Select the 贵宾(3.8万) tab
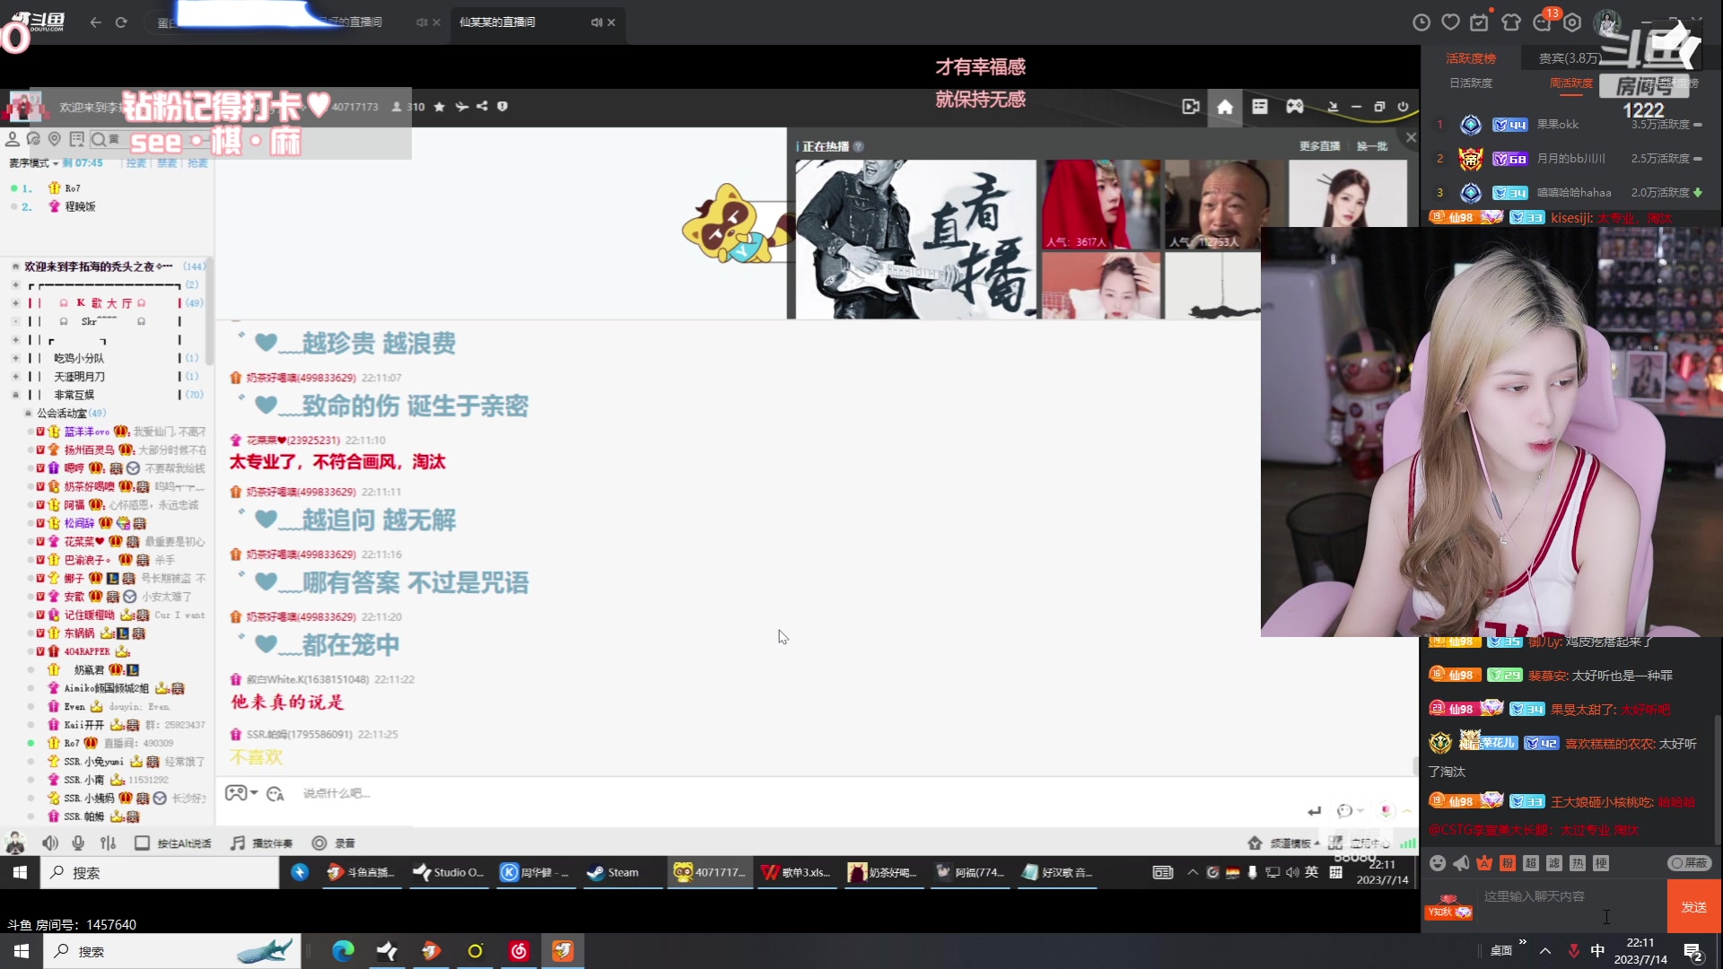Screen dimensions: 1723x969 (1570, 58)
